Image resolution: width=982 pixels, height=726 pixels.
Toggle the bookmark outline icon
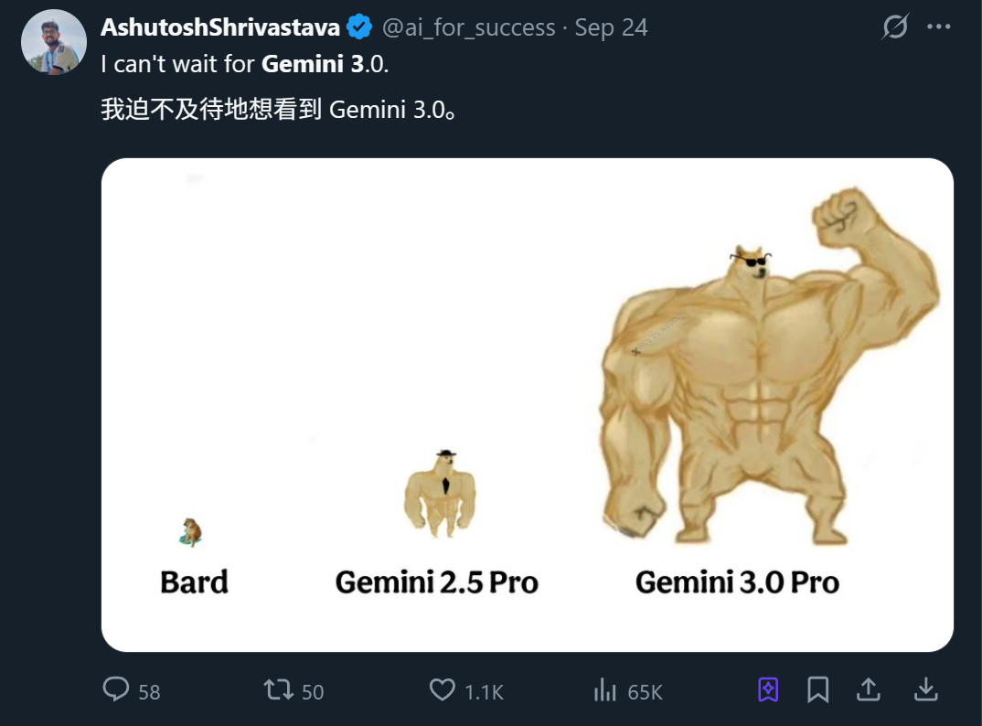[818, 689]
